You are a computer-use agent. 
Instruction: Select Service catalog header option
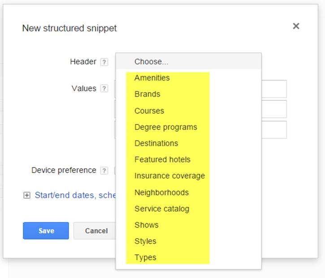click(162, 209)
